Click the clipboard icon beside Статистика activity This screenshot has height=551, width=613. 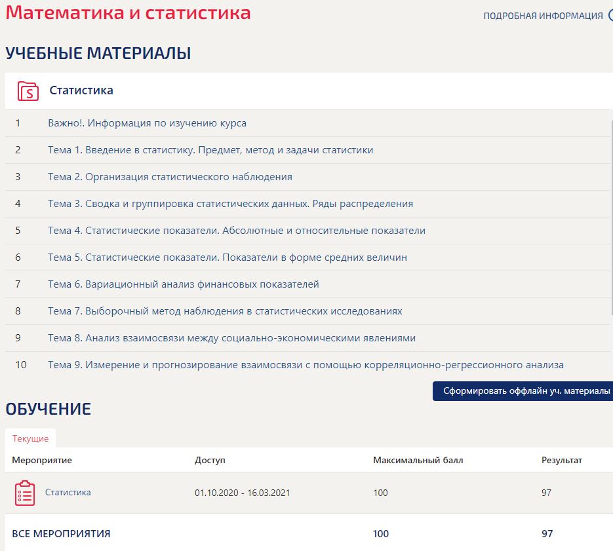tap(24, 493)
